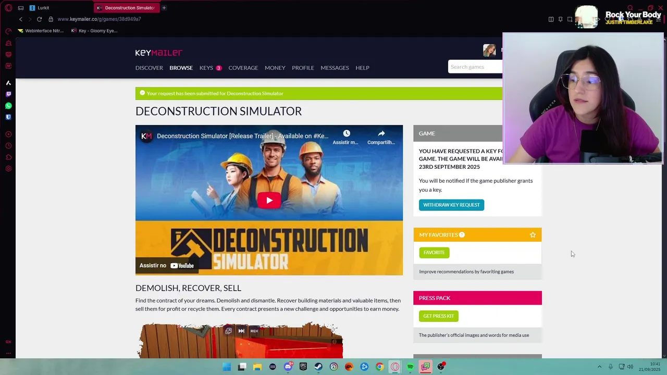Open the KEYS menu item
This screenshot has height=375, width=667.
click(x=206, y=68)
